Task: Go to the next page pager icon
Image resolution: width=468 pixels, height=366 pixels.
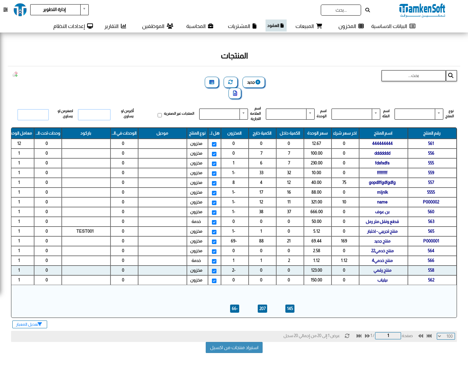Action: (367, 336)
